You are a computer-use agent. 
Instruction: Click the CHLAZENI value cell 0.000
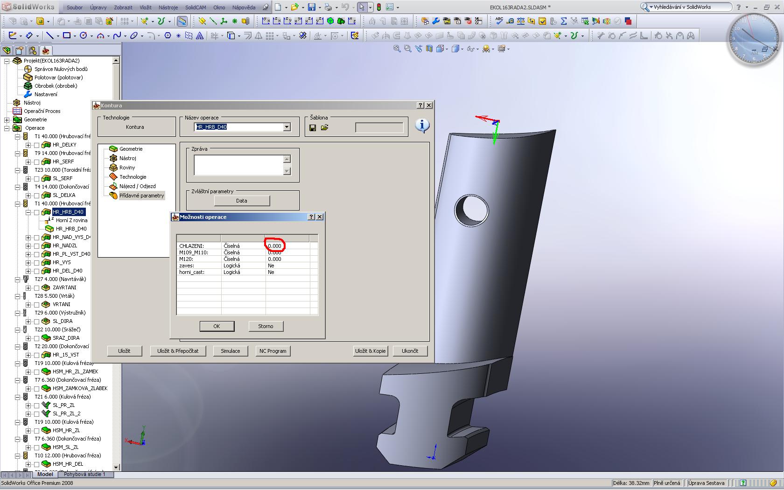pos(275,246)
